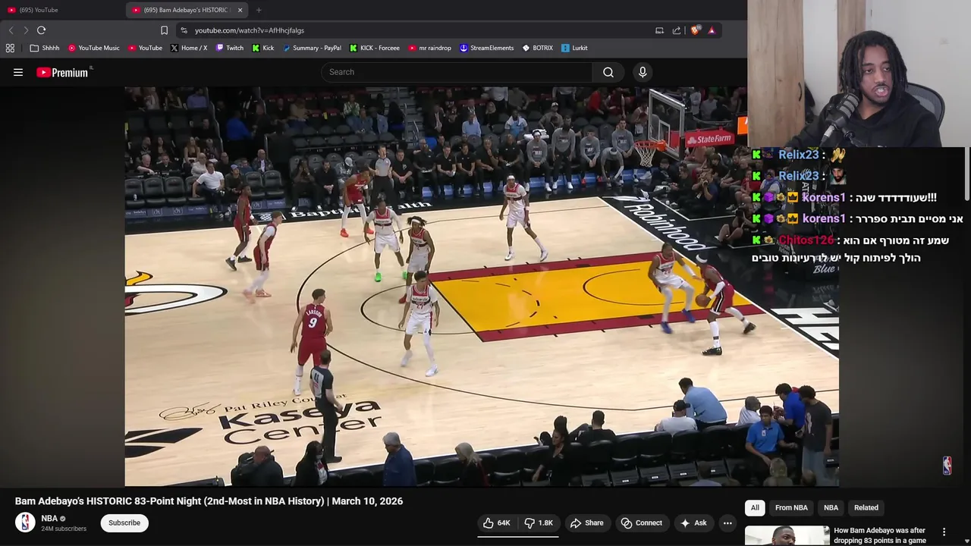Open the bookmarks apps grid icon
Screen dimensions: 971x546
(x=10, y=48)
